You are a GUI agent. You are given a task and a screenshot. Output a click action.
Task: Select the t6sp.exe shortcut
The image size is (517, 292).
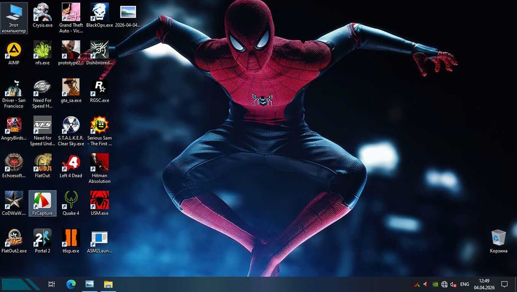pyautogui.click(x=71, y=241)
